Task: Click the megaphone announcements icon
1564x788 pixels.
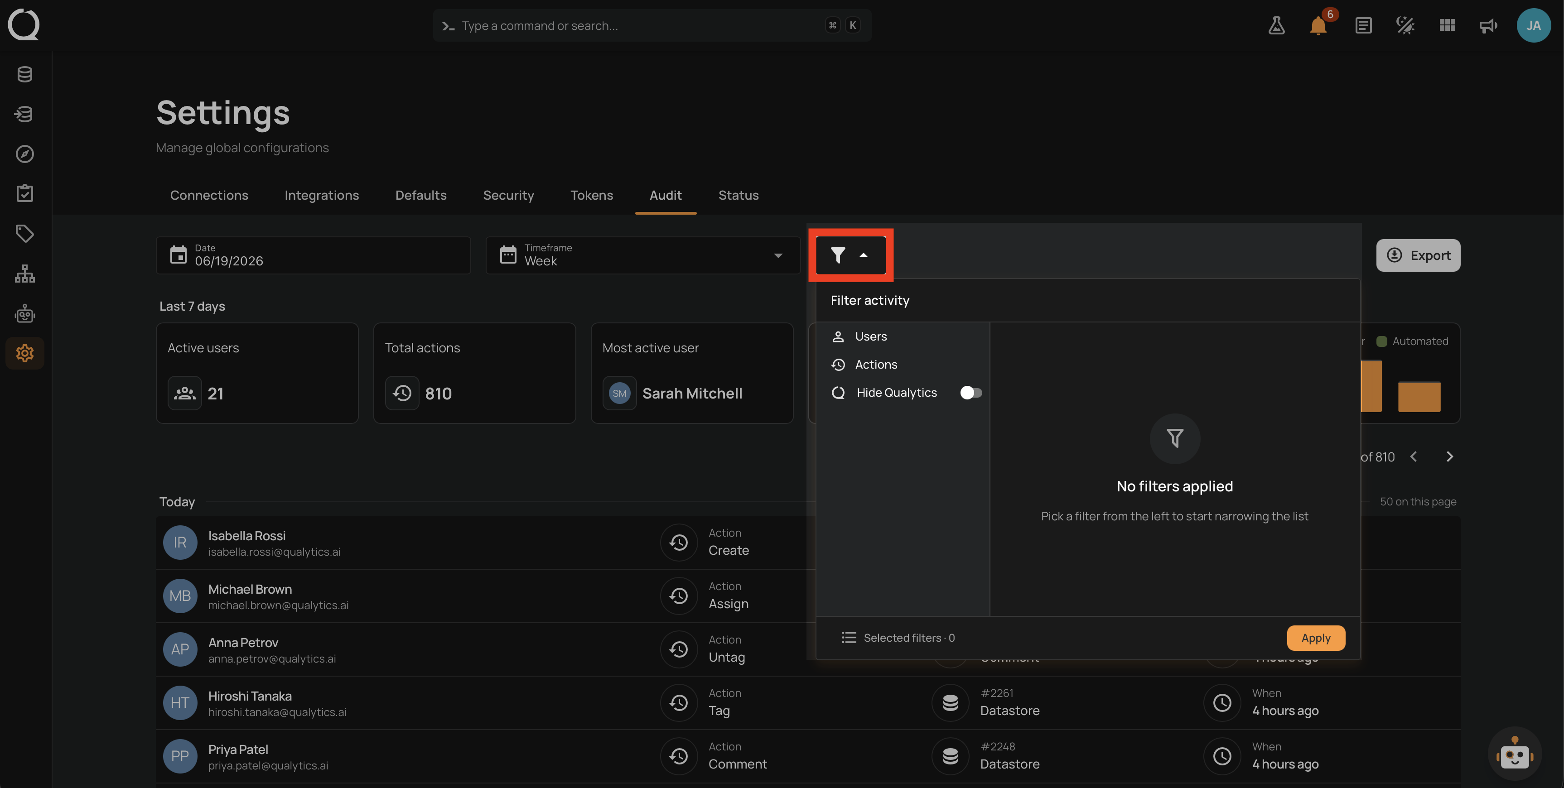Action: (1488, 25)
